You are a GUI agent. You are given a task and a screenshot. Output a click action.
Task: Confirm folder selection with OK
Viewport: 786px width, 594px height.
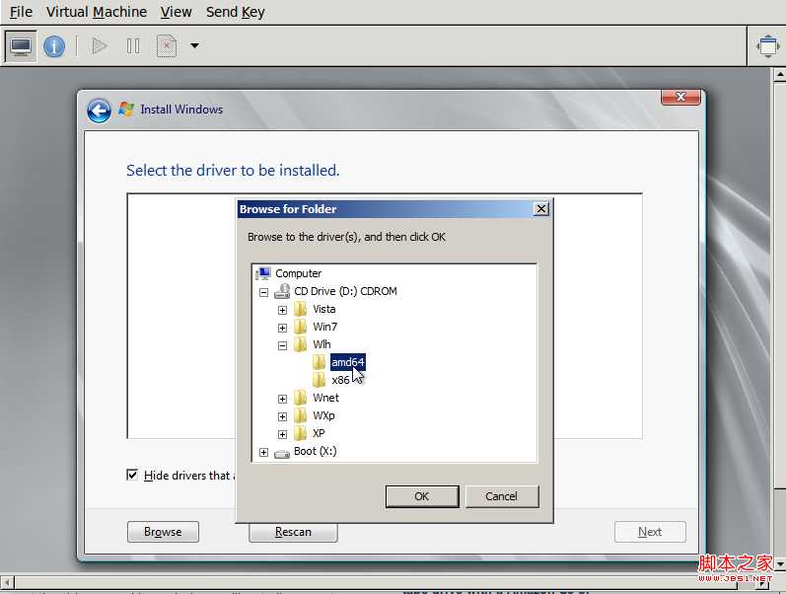(x=422, y=496)
